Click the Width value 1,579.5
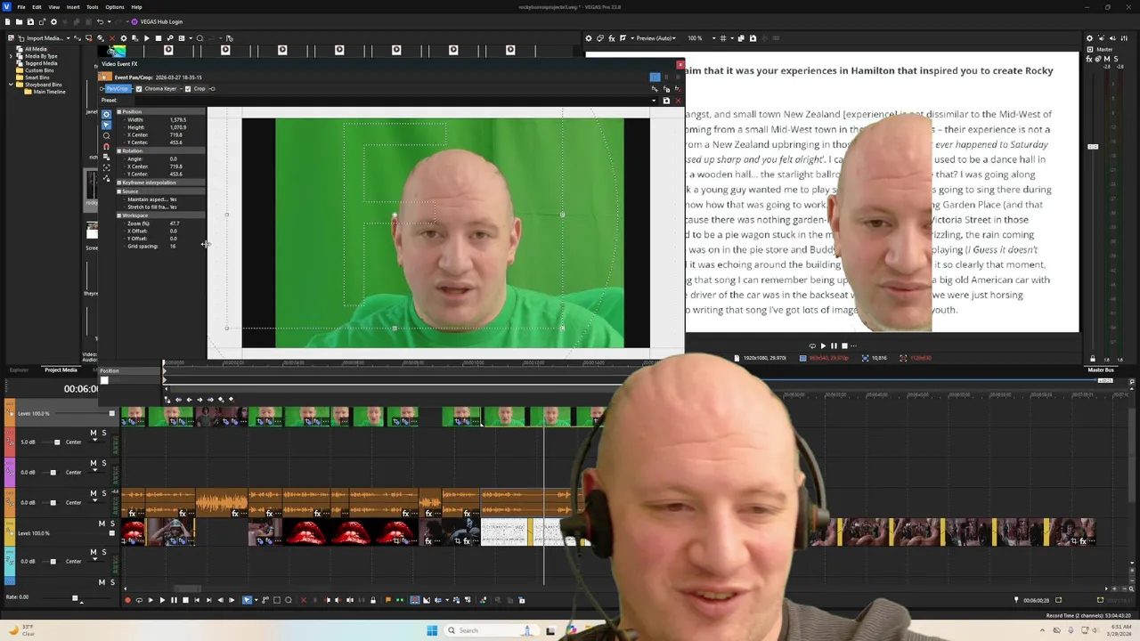Screen dimensions: 1140x641 [x=178, y=119]
